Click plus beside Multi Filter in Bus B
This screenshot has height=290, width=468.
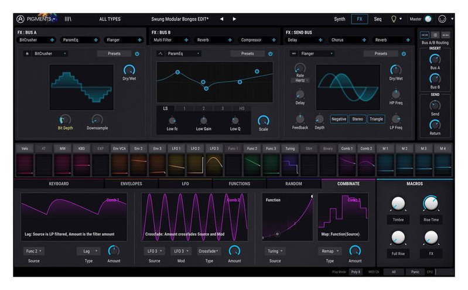coord(186,40)
